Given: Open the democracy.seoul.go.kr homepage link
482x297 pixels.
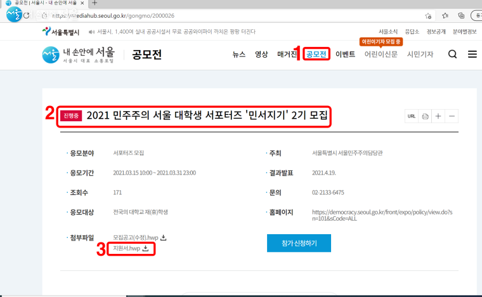Looking at the screenshot, I should point(380,215).
